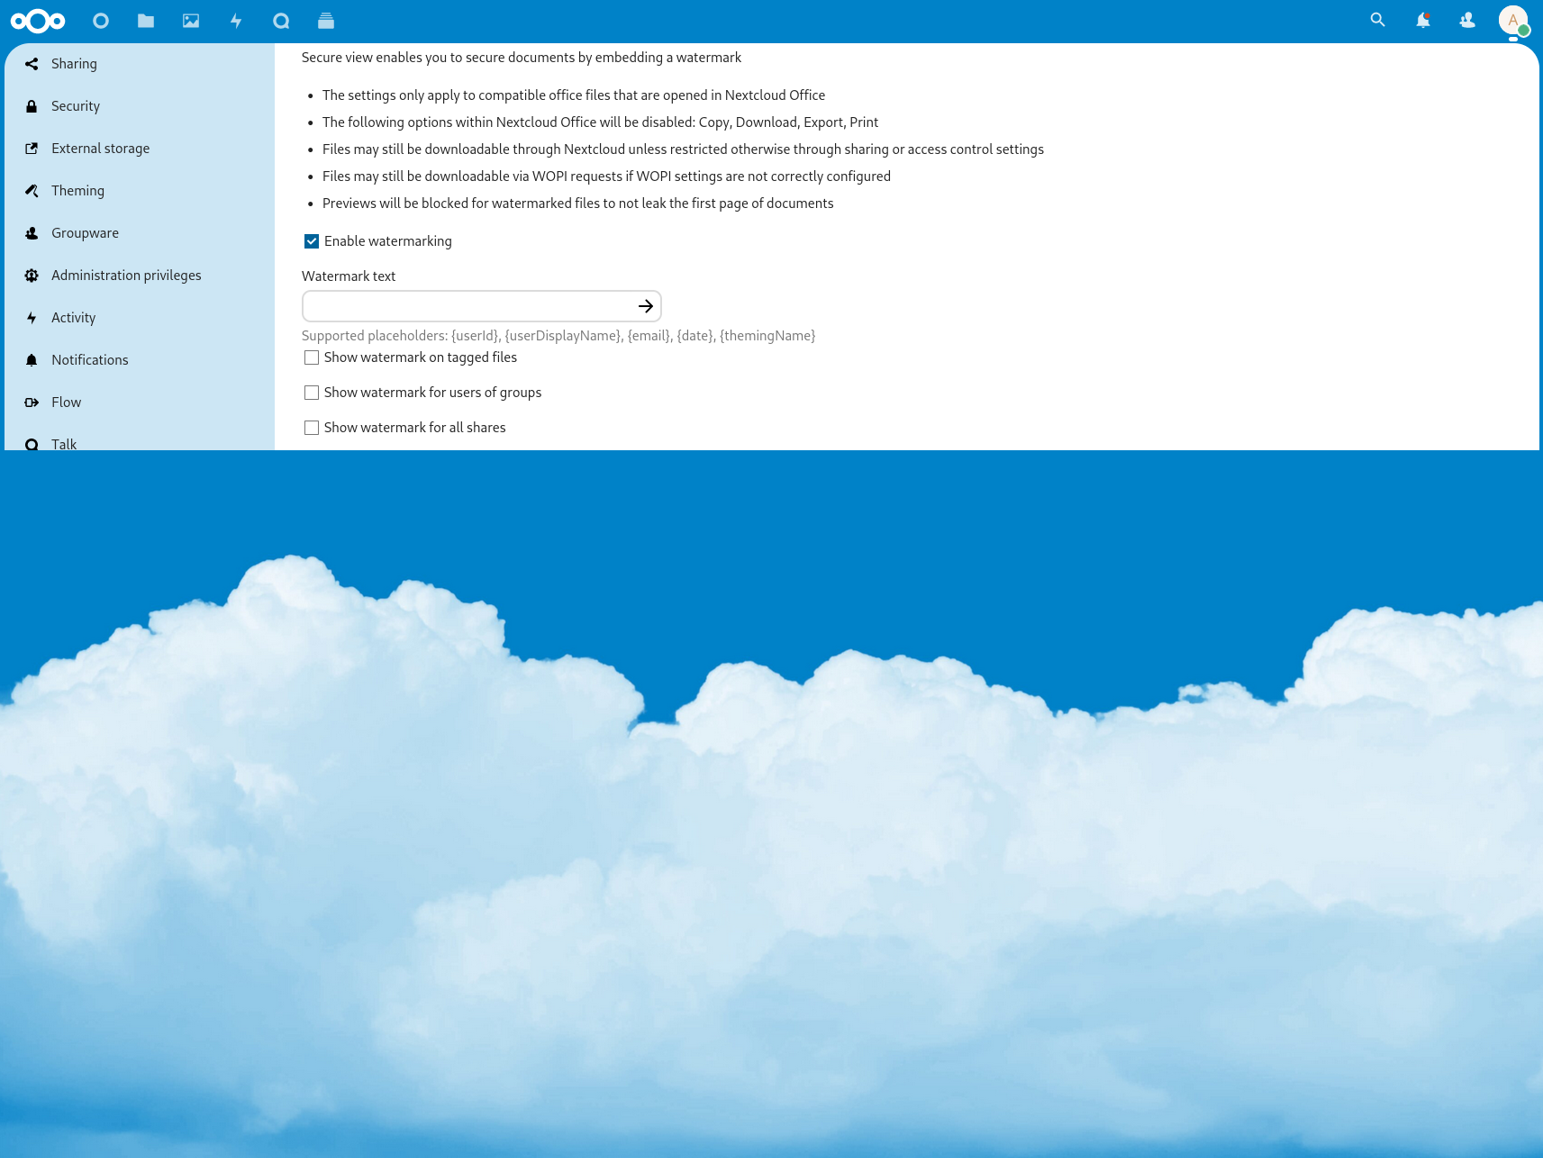Viewport: 1543px width, 1158px height.
Task: Open global search with the magnifier icon
Action: click(x=1377, y=20)
